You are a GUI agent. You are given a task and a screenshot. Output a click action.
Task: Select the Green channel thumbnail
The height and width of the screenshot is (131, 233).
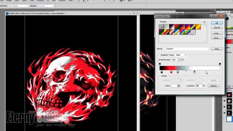click(229, 107)
